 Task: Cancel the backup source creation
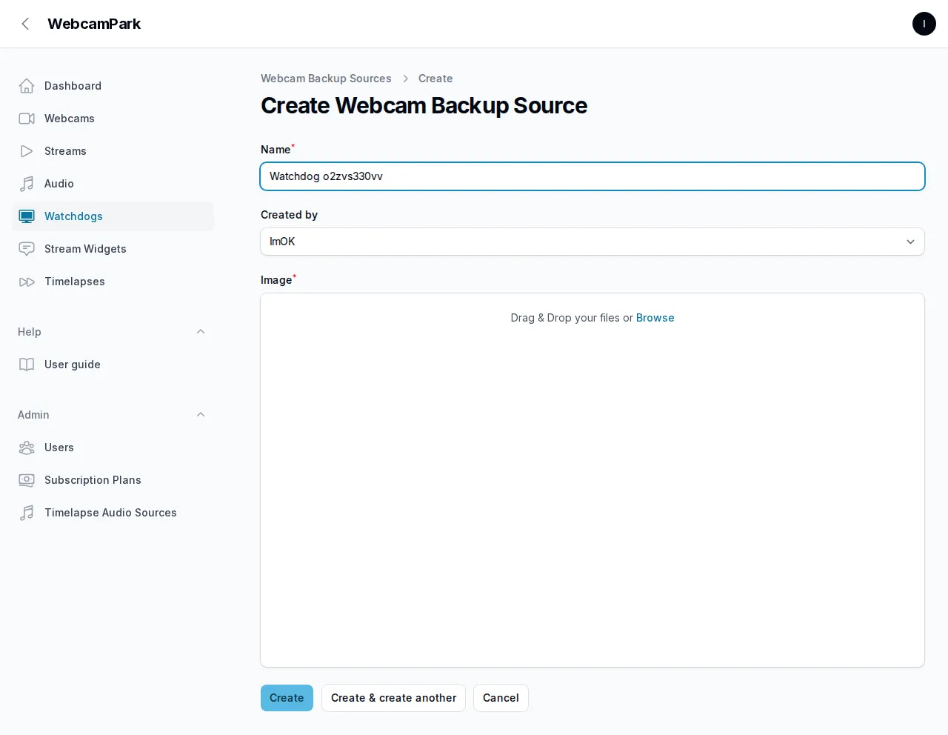coord(501,698)
